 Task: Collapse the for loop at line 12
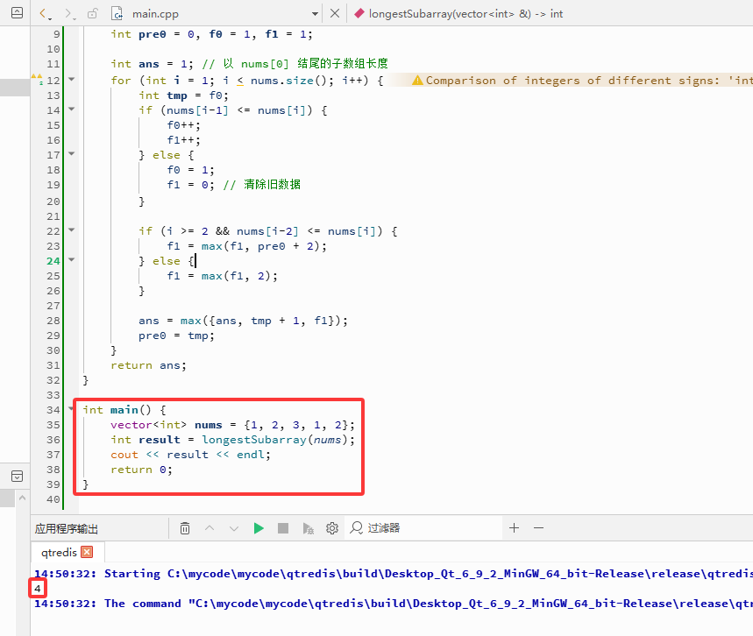pyautogui.click(x=72, y=79)
